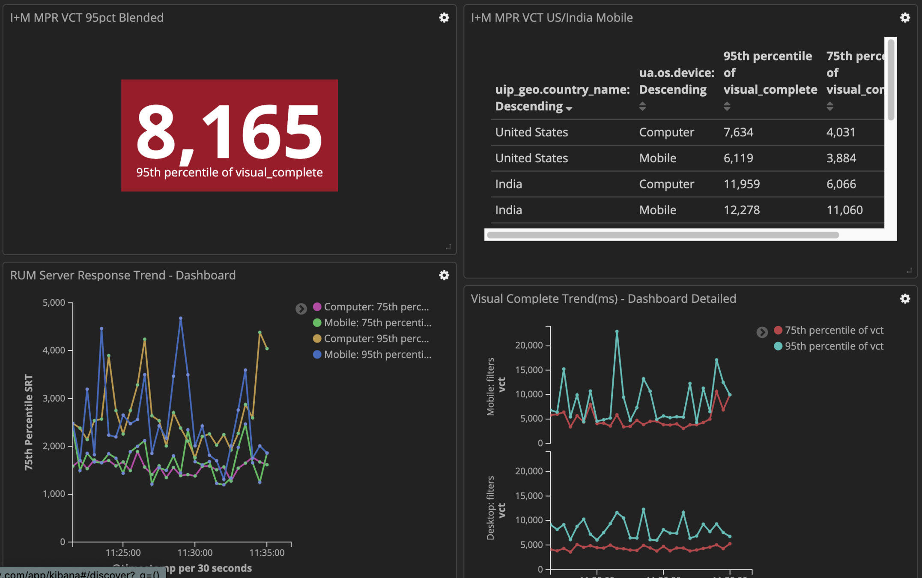Click resize handle of 95pct Blended panel
The width and height of the screenshot is (922, 578).
(448, 247)
